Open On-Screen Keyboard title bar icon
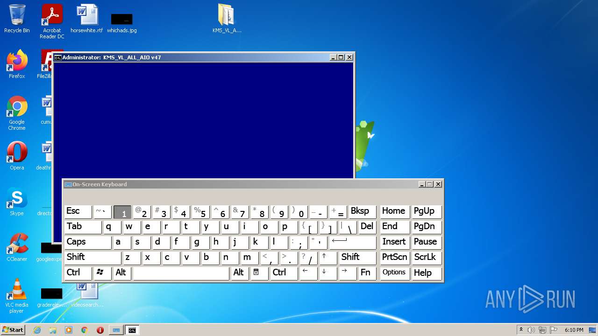598x336 pixels. point(68,184)
